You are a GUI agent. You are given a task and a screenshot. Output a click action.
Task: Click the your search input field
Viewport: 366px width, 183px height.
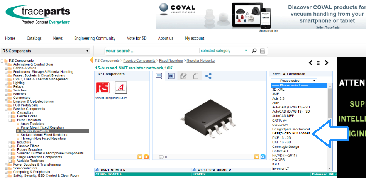point(152,51)
